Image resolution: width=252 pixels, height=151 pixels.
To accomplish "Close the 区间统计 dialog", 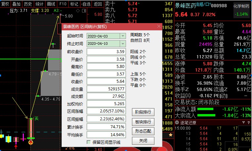I will coord(159,26).
